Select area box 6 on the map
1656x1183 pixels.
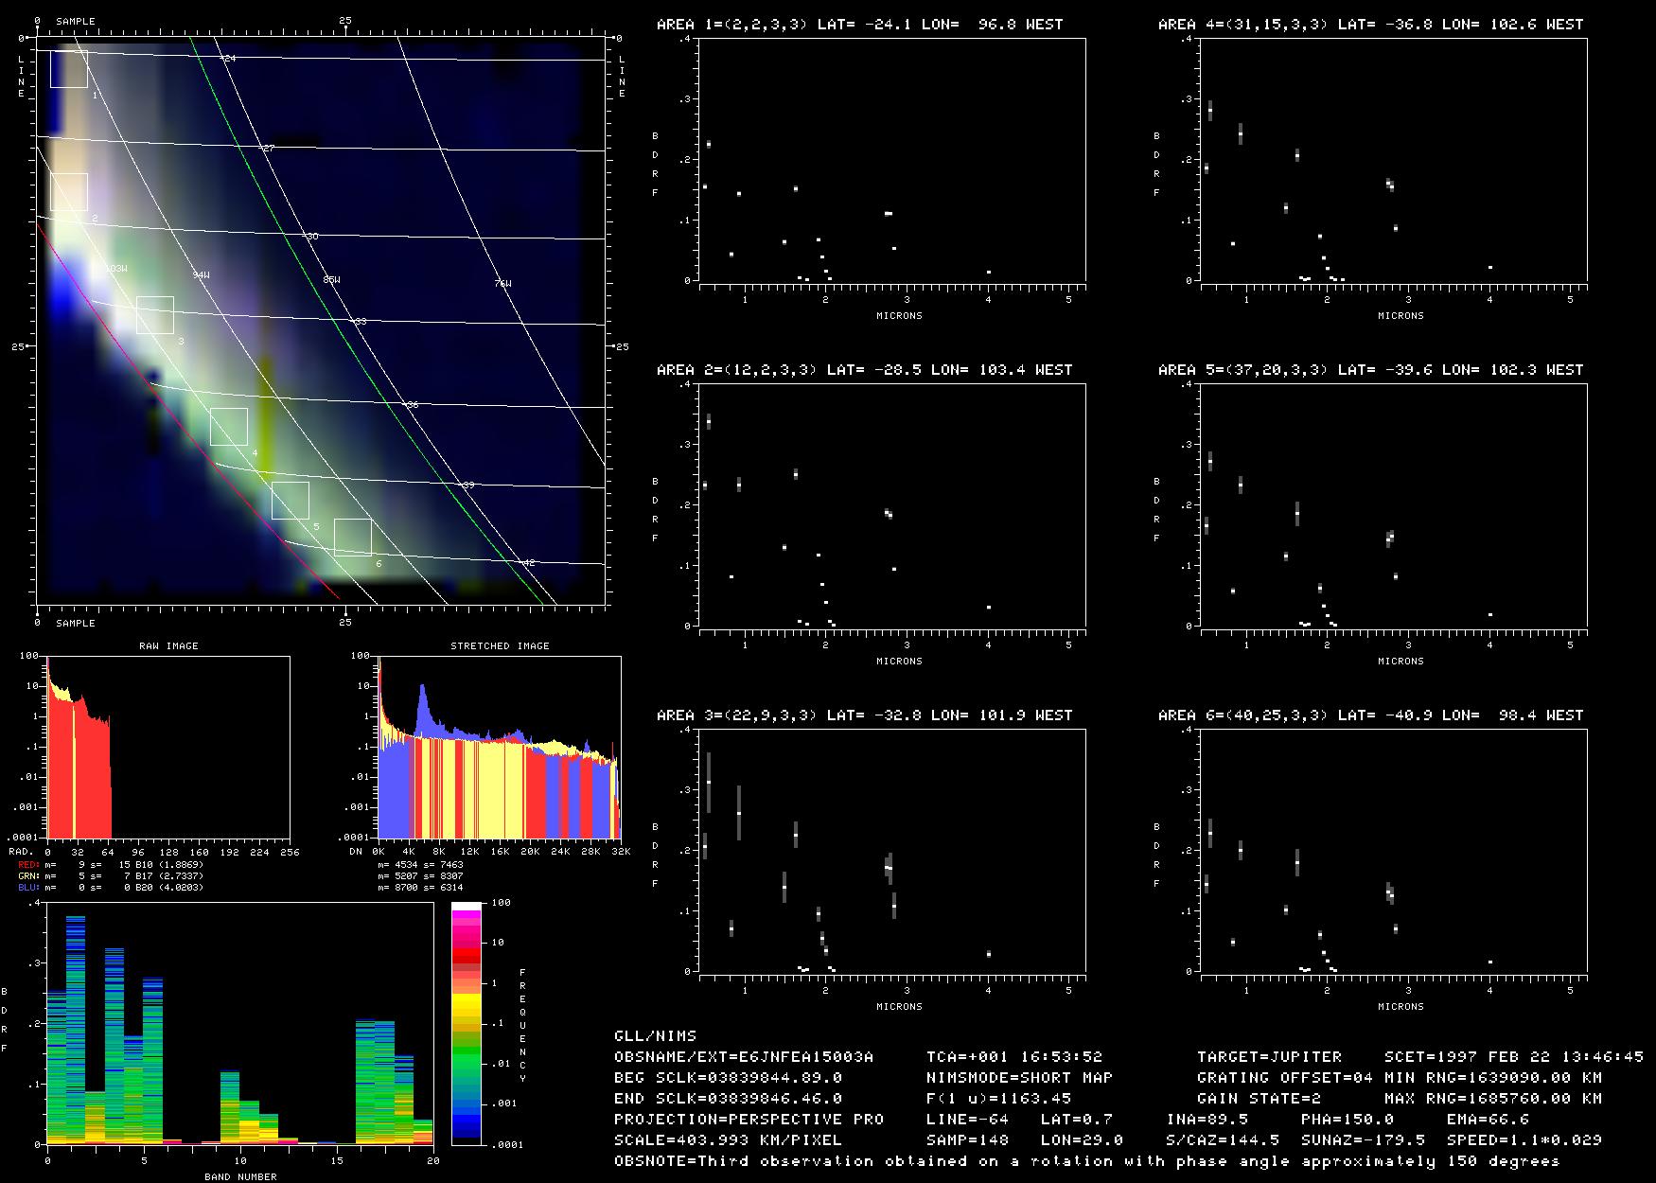pyautogui.click(x=352, y=538)
